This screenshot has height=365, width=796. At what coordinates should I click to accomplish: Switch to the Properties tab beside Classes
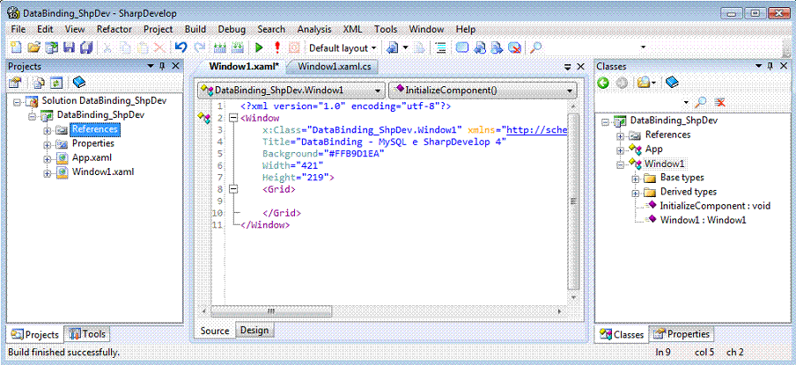[x=682, y=334]
